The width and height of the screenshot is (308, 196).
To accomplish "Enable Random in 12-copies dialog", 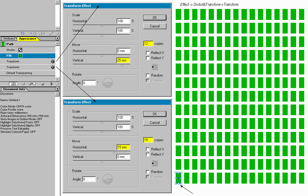I will pyautogui.click(x=148, y=75).
